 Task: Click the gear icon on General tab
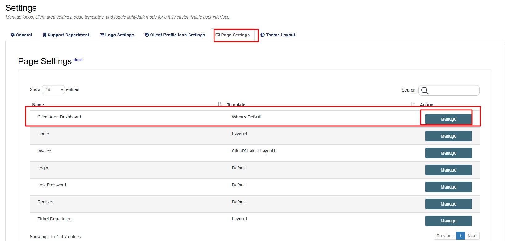pos(12,35)
